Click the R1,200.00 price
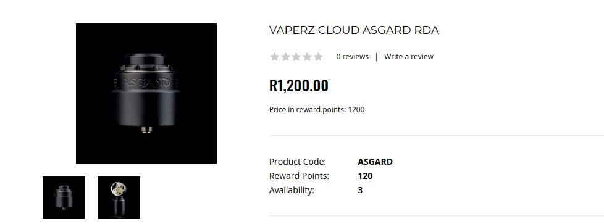Image resolution: width=604 pixels, height=224 pixels. (298, 85)
